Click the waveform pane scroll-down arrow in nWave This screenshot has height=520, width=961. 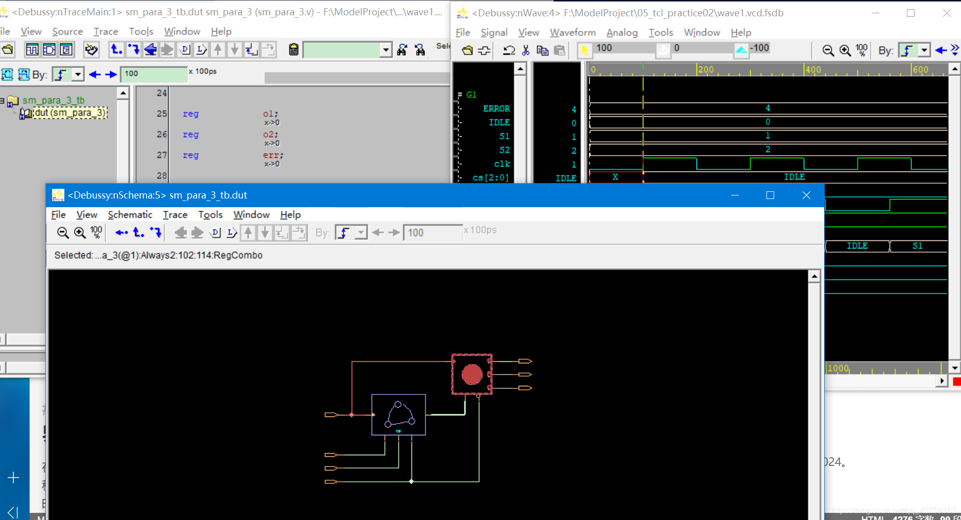coord(955,367)
